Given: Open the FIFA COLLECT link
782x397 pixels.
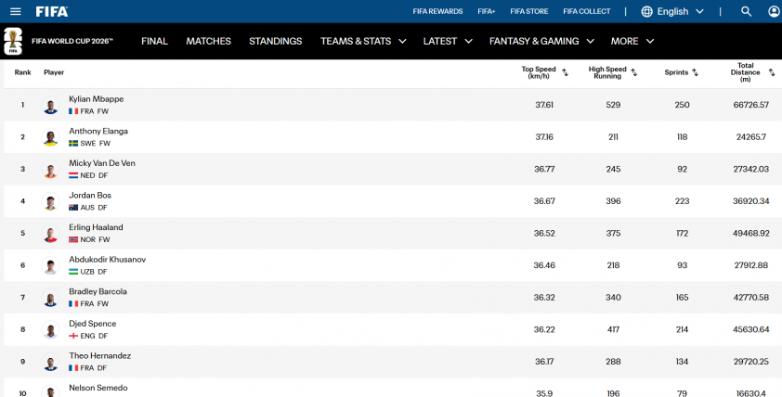Looking at the screenshot, I should coord(587,11).
